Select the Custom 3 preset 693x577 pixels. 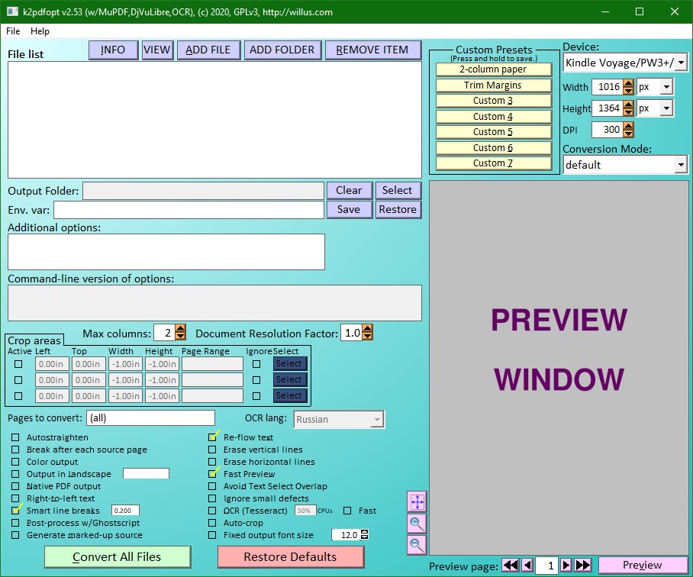tap(493, 101)
